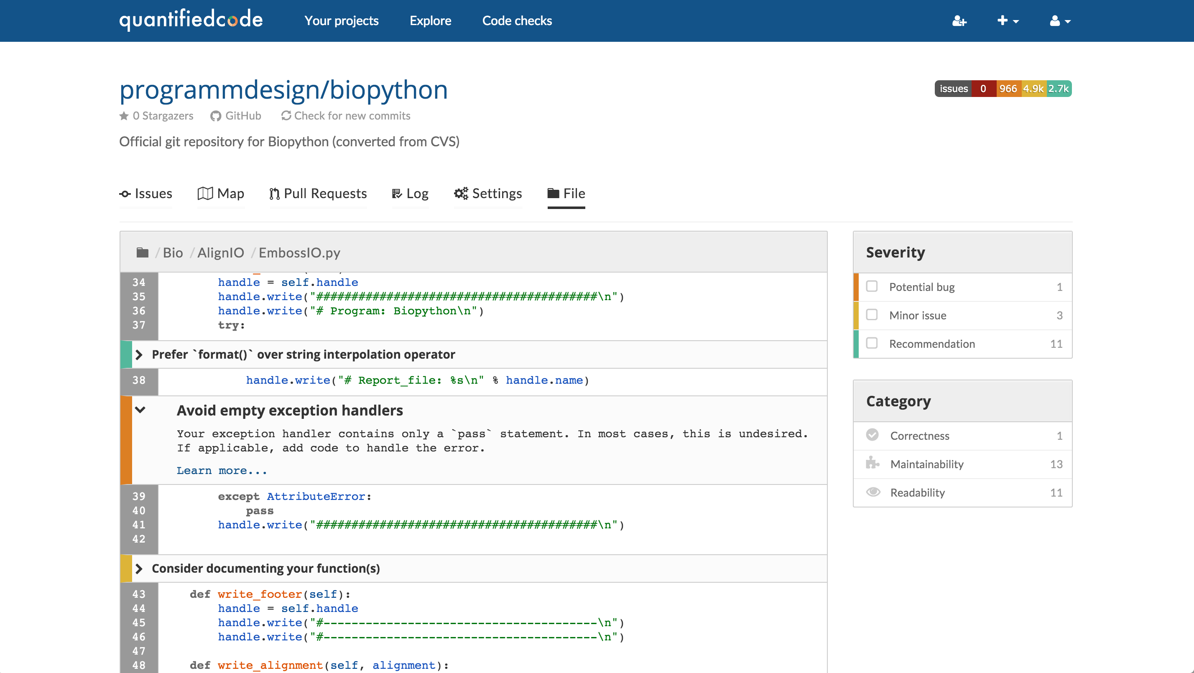Screen dimensions: 1194x673
Task: Click the Check for new commits refresh icon
Action: point(286,116)
